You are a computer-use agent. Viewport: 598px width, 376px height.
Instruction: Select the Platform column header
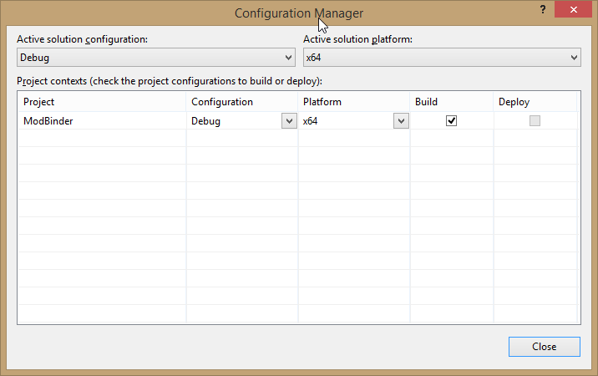coord(354,102)
